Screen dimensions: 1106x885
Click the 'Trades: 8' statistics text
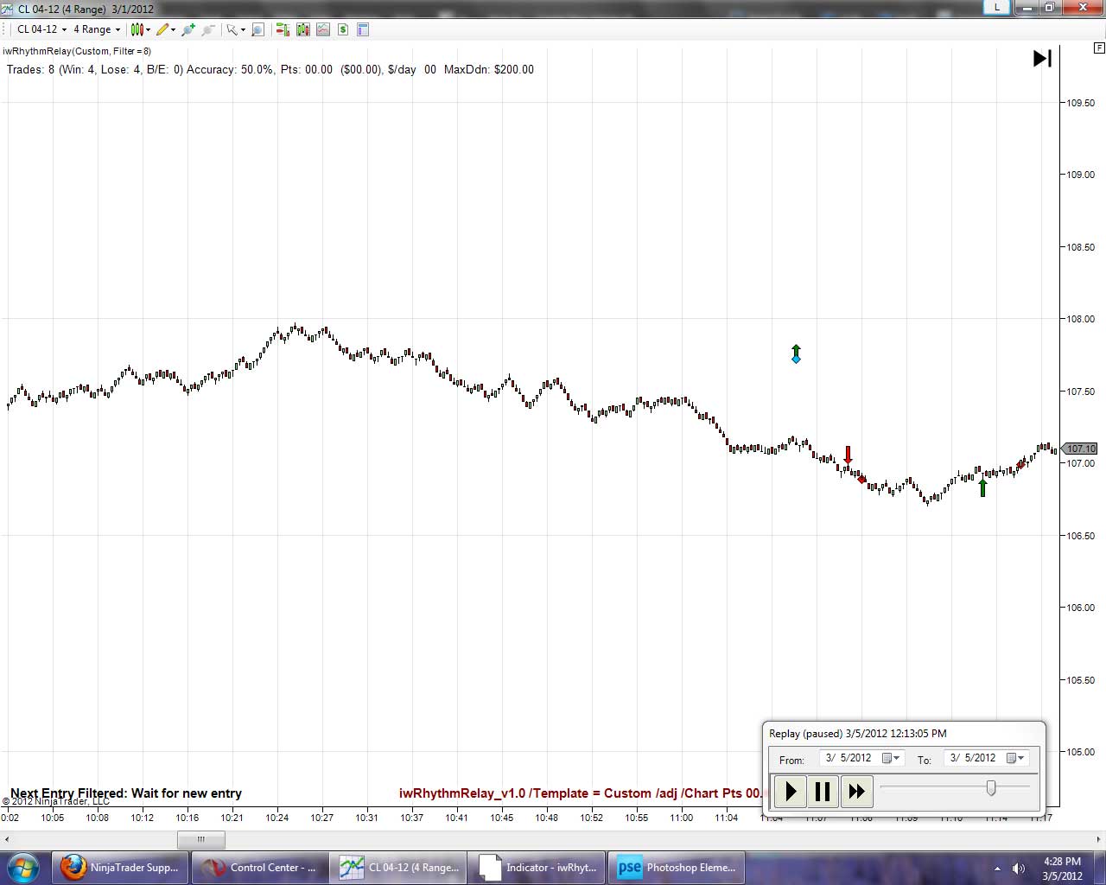pyautogui.click(x=29, y=69)
